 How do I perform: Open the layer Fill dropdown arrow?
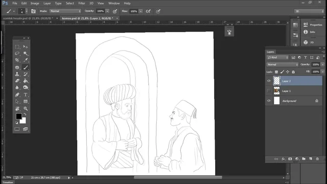pos(322,72)
